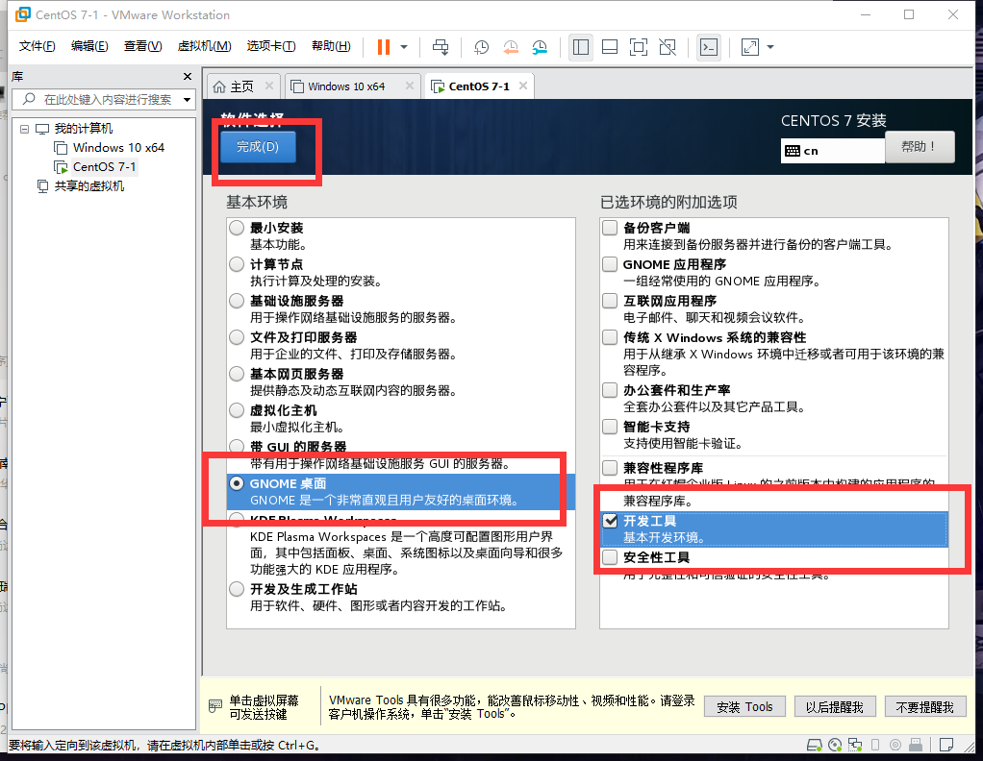The image size is (983, 761).
Task: Click the stretch guest display icon
Action: point(750,47)
